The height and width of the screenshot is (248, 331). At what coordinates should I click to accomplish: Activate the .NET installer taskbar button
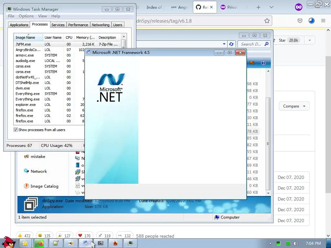(85, 243)
